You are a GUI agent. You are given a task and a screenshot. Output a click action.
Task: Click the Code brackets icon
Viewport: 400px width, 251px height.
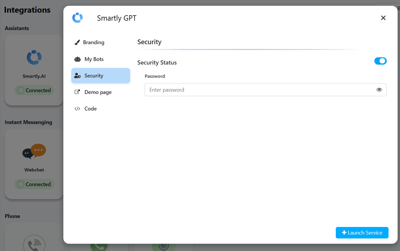tap(77, 109)
